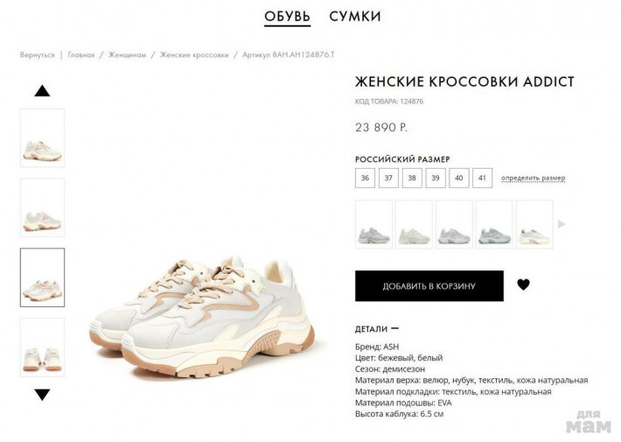Show next color variants with right arrow
The width and height of the screenshot is (621, 442).
(562, 224)
